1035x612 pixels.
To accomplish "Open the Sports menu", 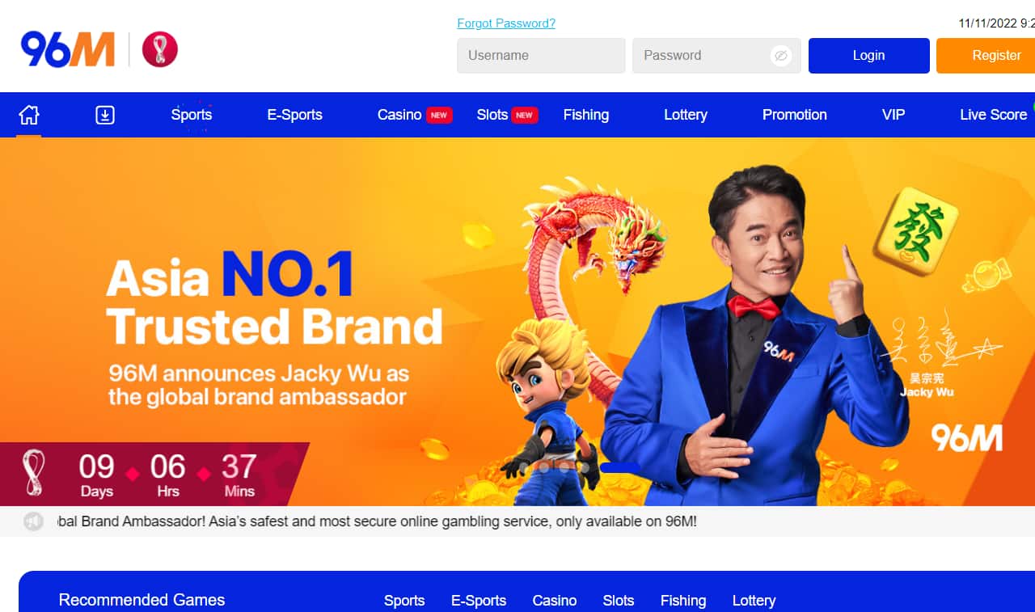I will [192, 115].
